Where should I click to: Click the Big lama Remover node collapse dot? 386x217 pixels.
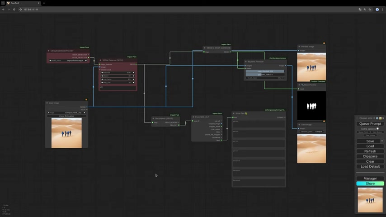246,61
